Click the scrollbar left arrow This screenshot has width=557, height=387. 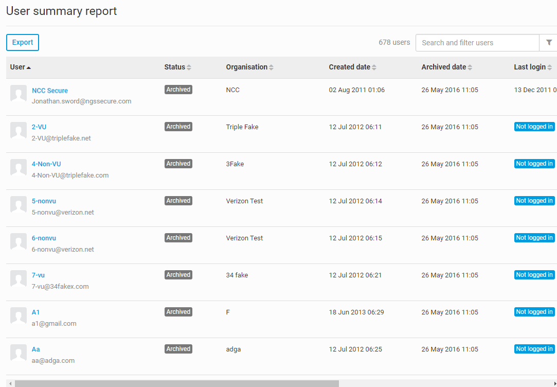(x=10, y=383)
